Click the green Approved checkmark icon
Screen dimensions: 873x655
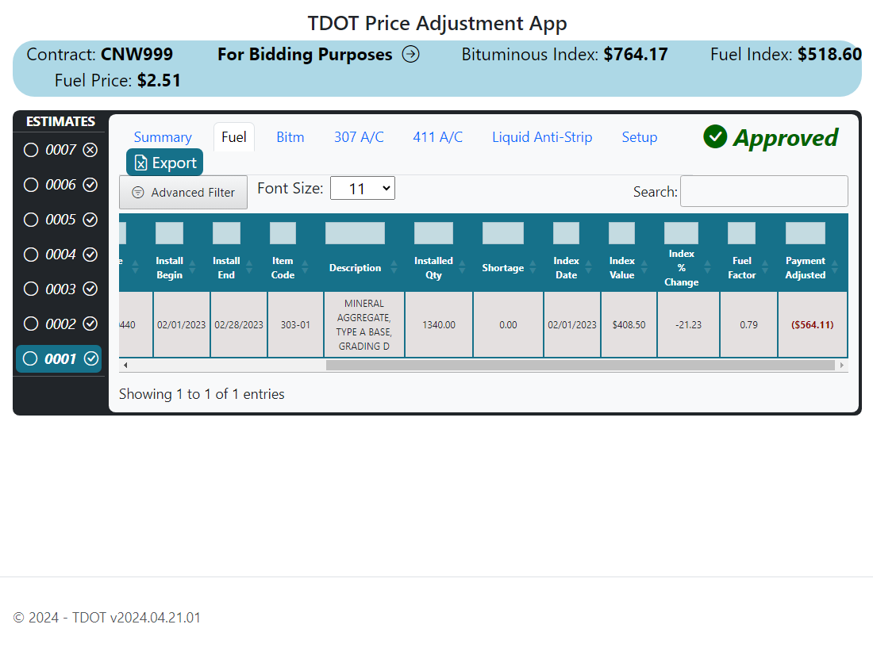tap(715, 137)
